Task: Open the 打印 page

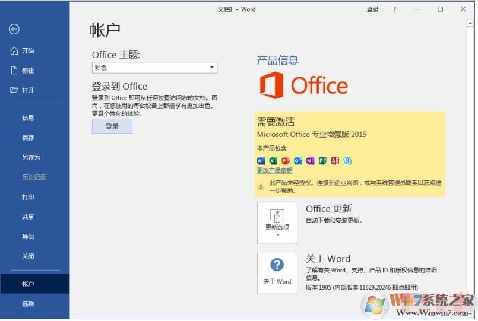Action: [x=28, y=198]
